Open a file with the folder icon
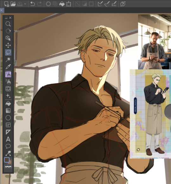Screen dimensions: 171x184 click(13, 4)
